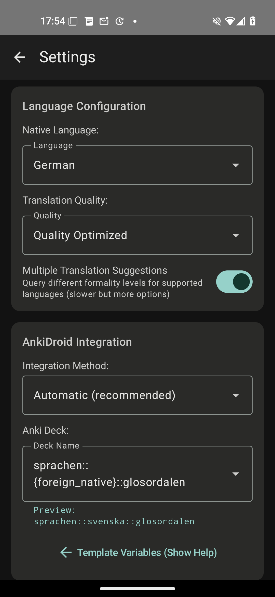Click the Deck Name dropdown arrow
275x597 pixels.
pyautogui.click(x=236, y=474)
